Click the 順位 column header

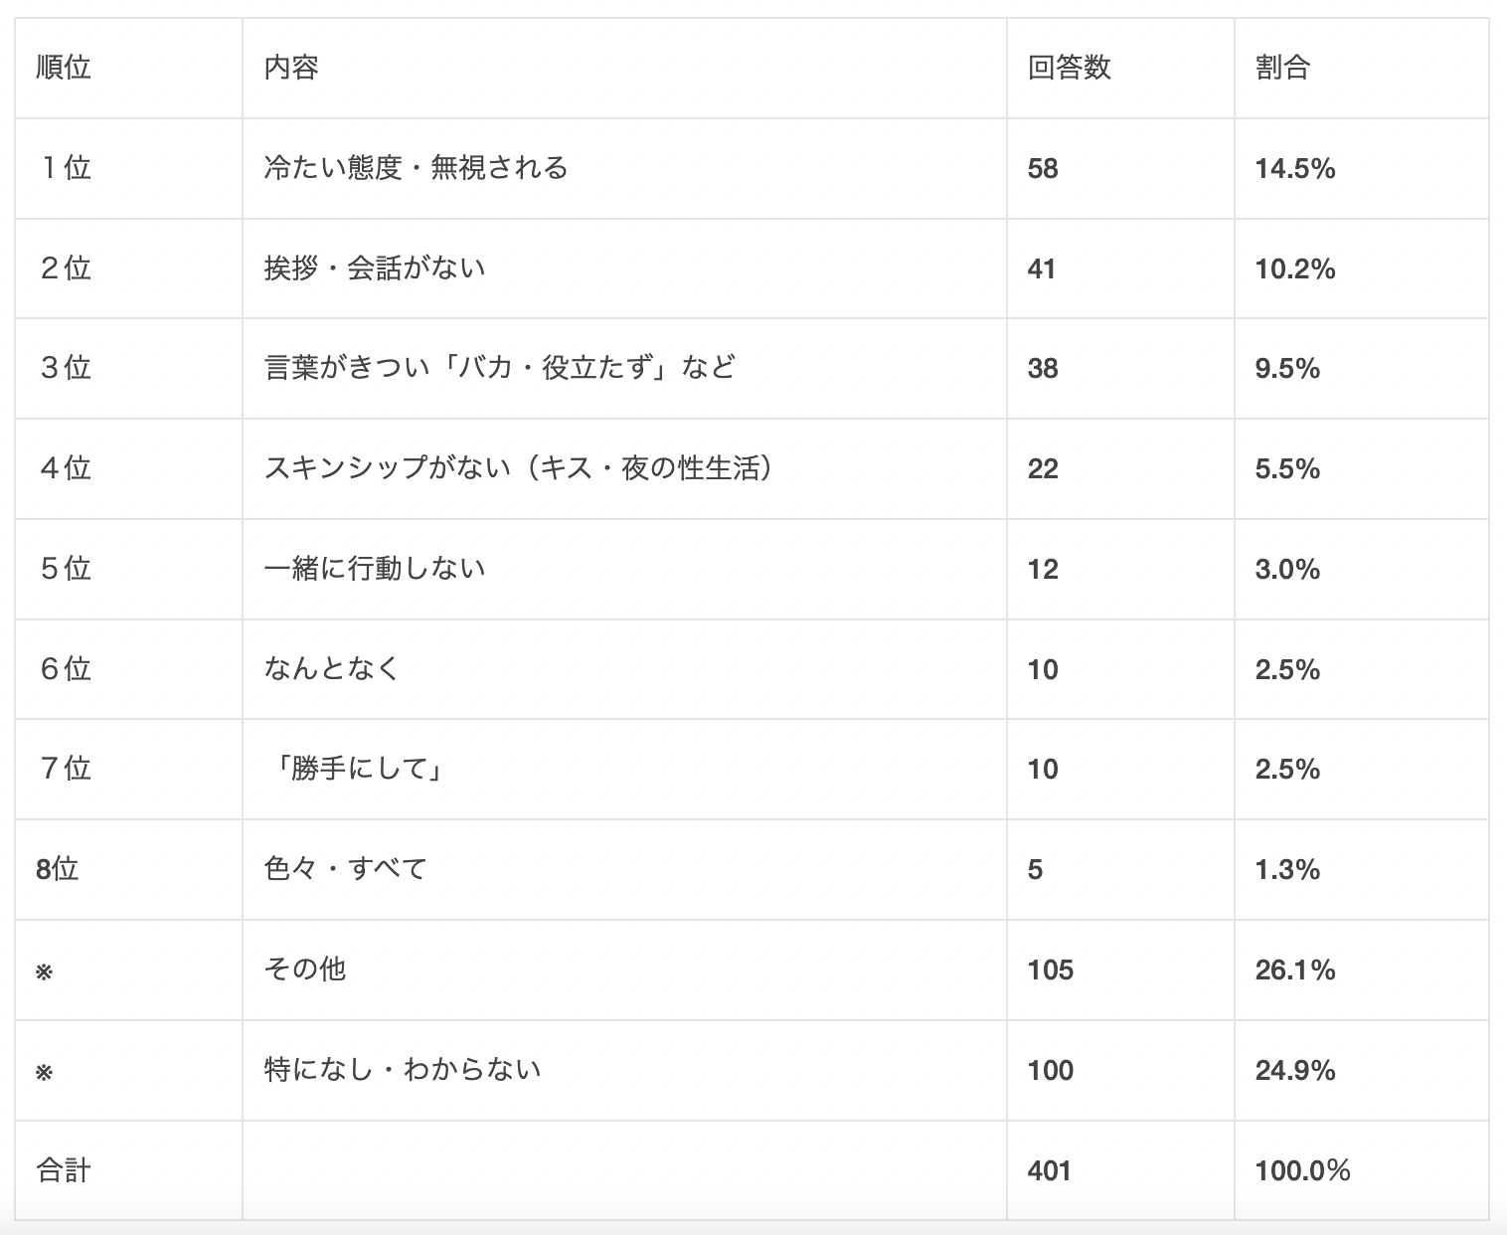pos(64,68)
